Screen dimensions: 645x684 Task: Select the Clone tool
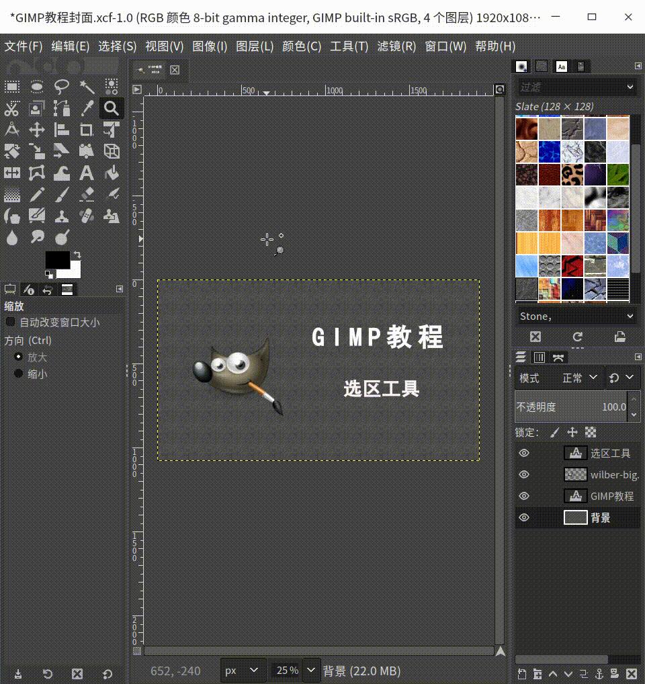[61, 216]
